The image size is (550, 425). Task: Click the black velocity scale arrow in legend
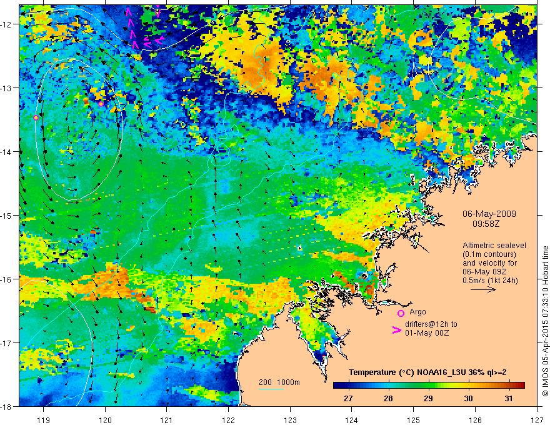pyautogui.click(x=483, y=289)
